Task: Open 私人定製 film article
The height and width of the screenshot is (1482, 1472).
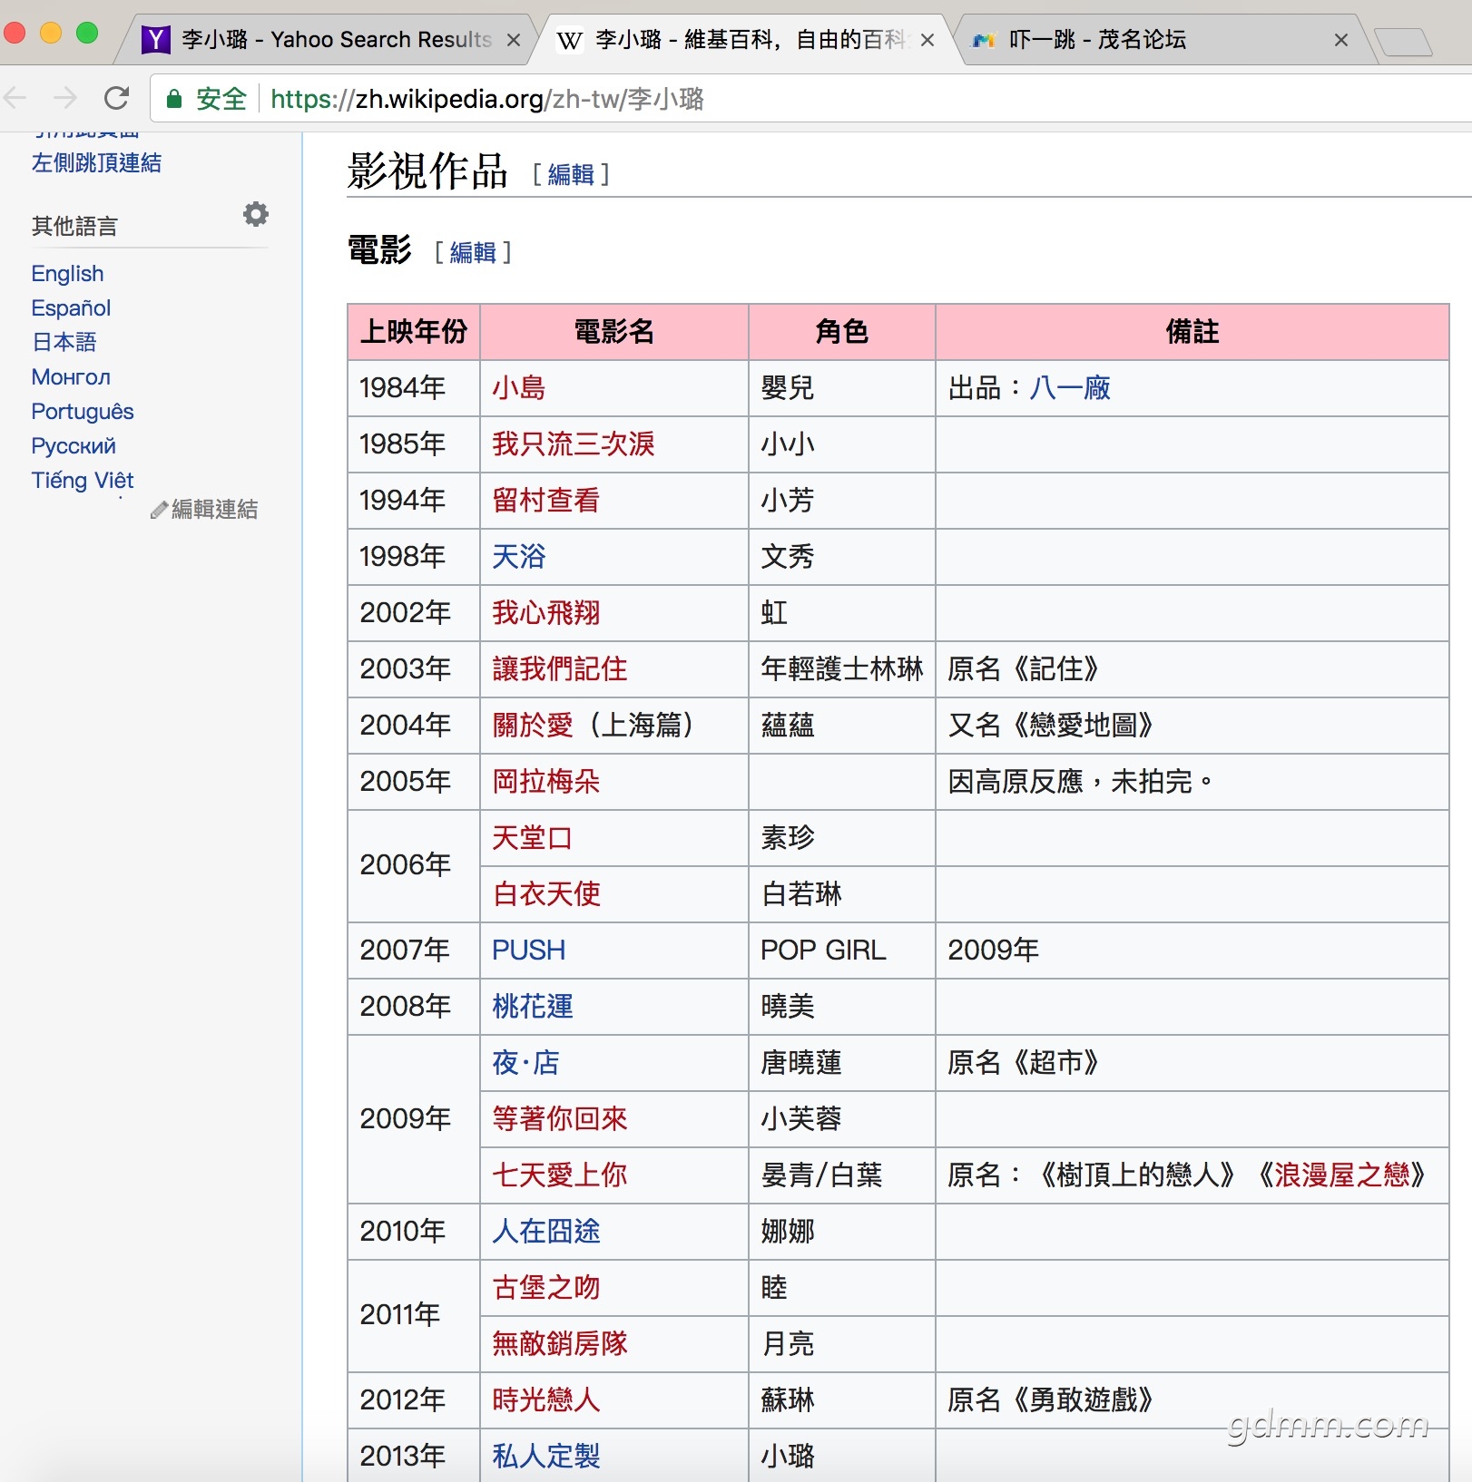Action: click(x=545, y=1457)
